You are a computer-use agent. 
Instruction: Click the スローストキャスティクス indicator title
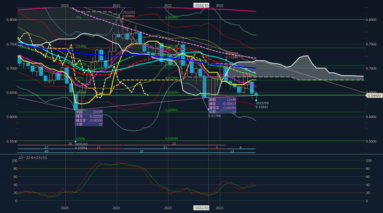pos(33,158)
